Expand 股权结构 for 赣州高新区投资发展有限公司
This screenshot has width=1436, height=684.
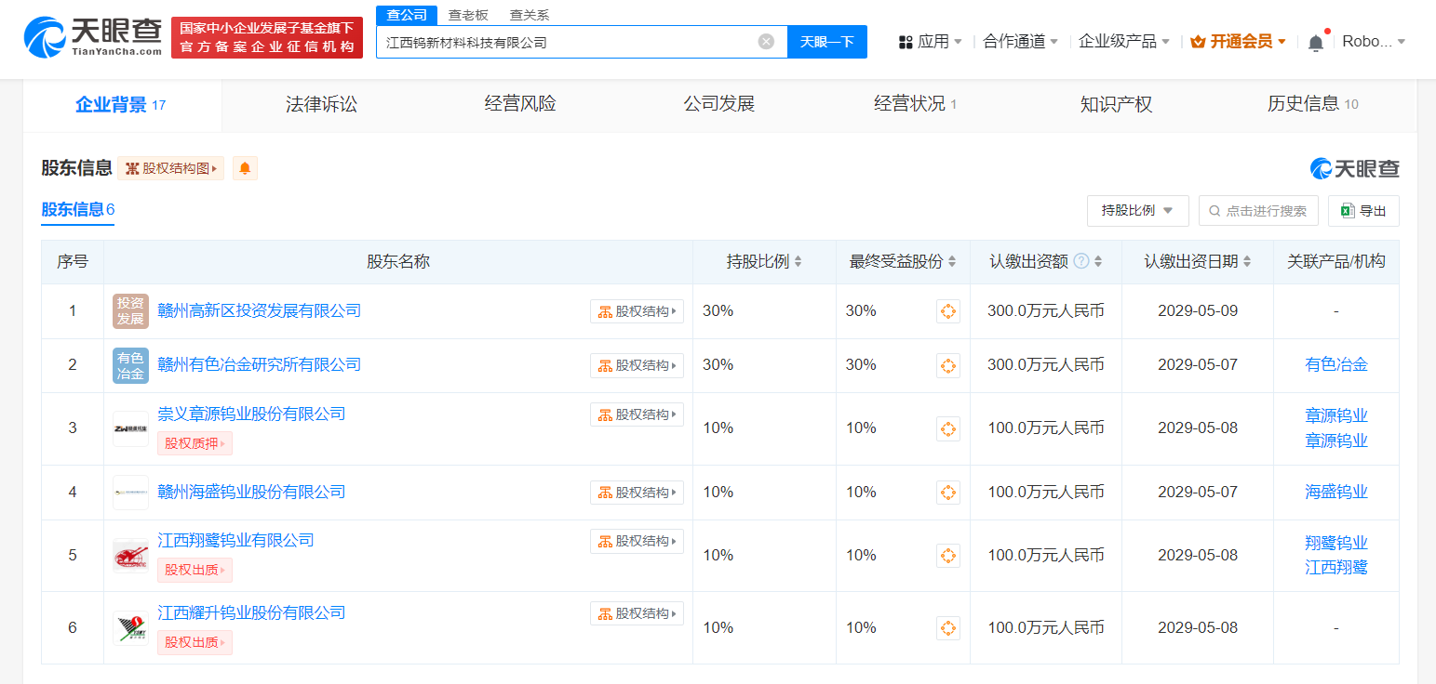[x=637, y=311]
